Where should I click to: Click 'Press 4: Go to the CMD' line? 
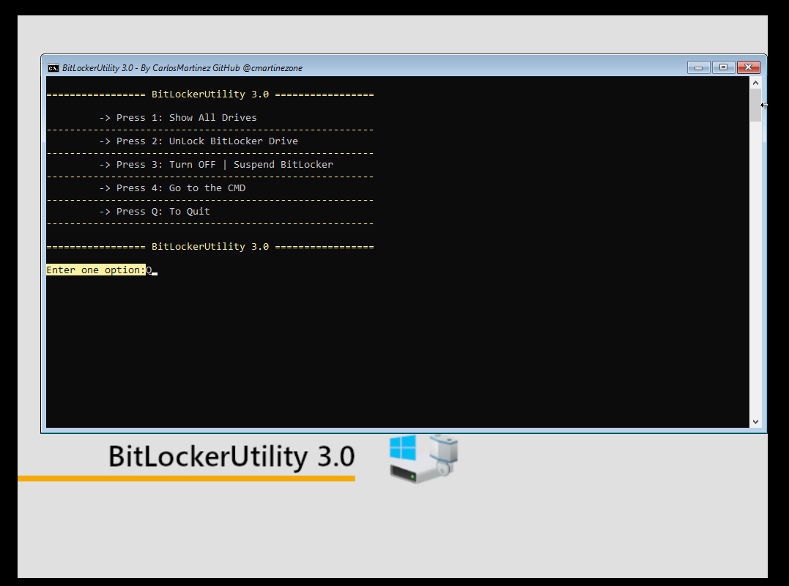[x=172, y=188]
